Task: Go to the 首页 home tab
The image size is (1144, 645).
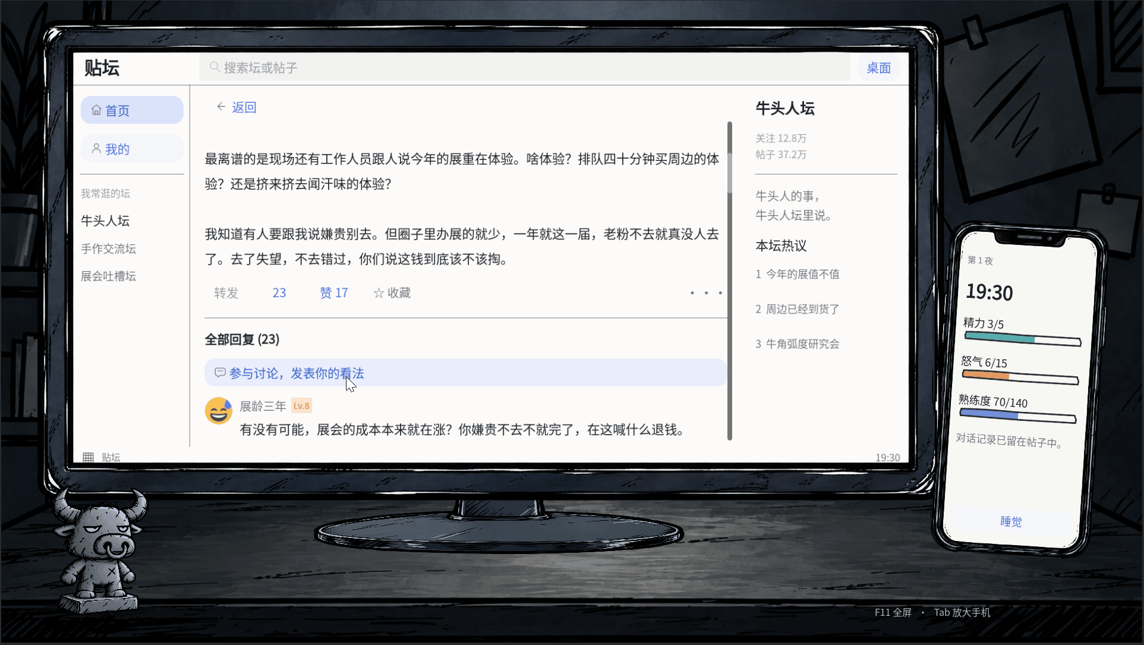Action: pos(132,110)
